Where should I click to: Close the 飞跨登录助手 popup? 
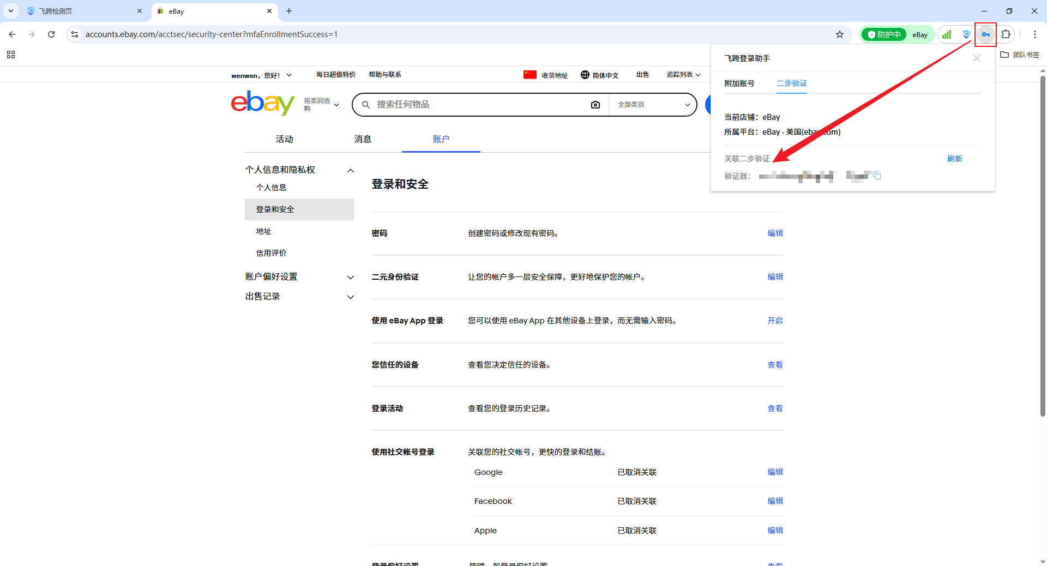(977, 58)
